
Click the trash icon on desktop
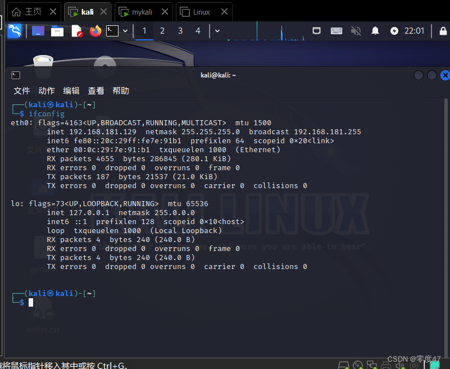[x=43, y=66]
